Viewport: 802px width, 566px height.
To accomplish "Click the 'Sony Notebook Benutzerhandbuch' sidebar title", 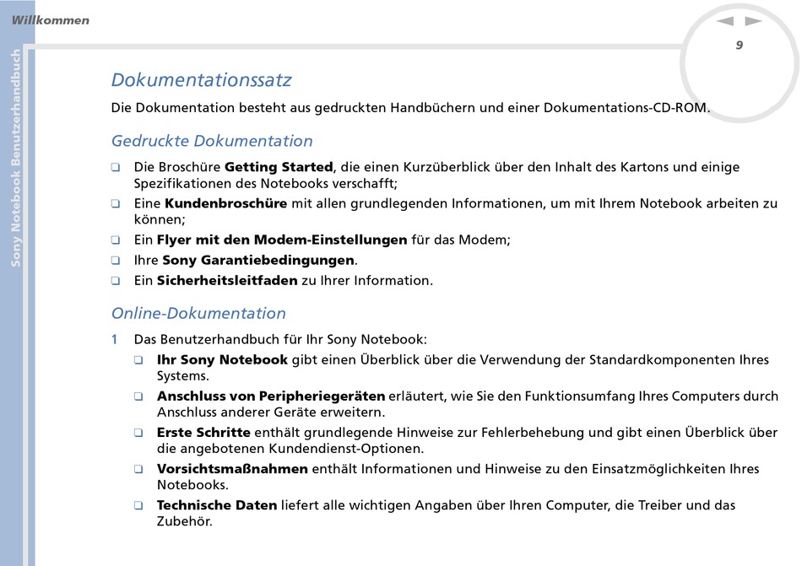I will coord(16,158).
